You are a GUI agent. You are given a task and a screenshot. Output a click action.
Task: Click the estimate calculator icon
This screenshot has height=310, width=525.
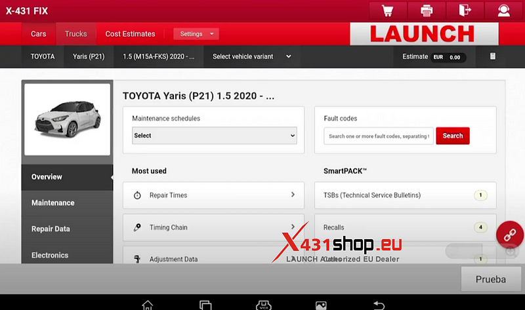[x=493, y=56]
